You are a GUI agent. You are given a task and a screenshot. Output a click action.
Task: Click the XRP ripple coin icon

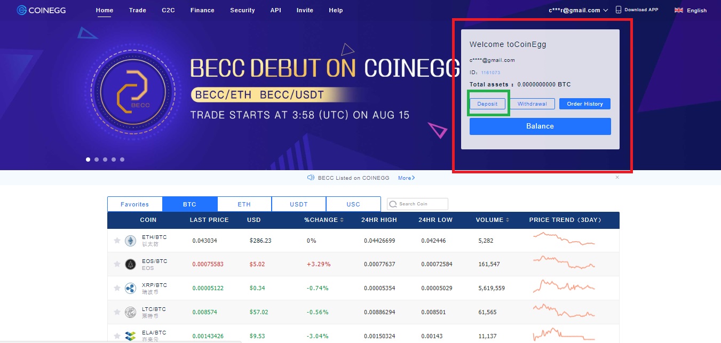(x=130, y=288)
